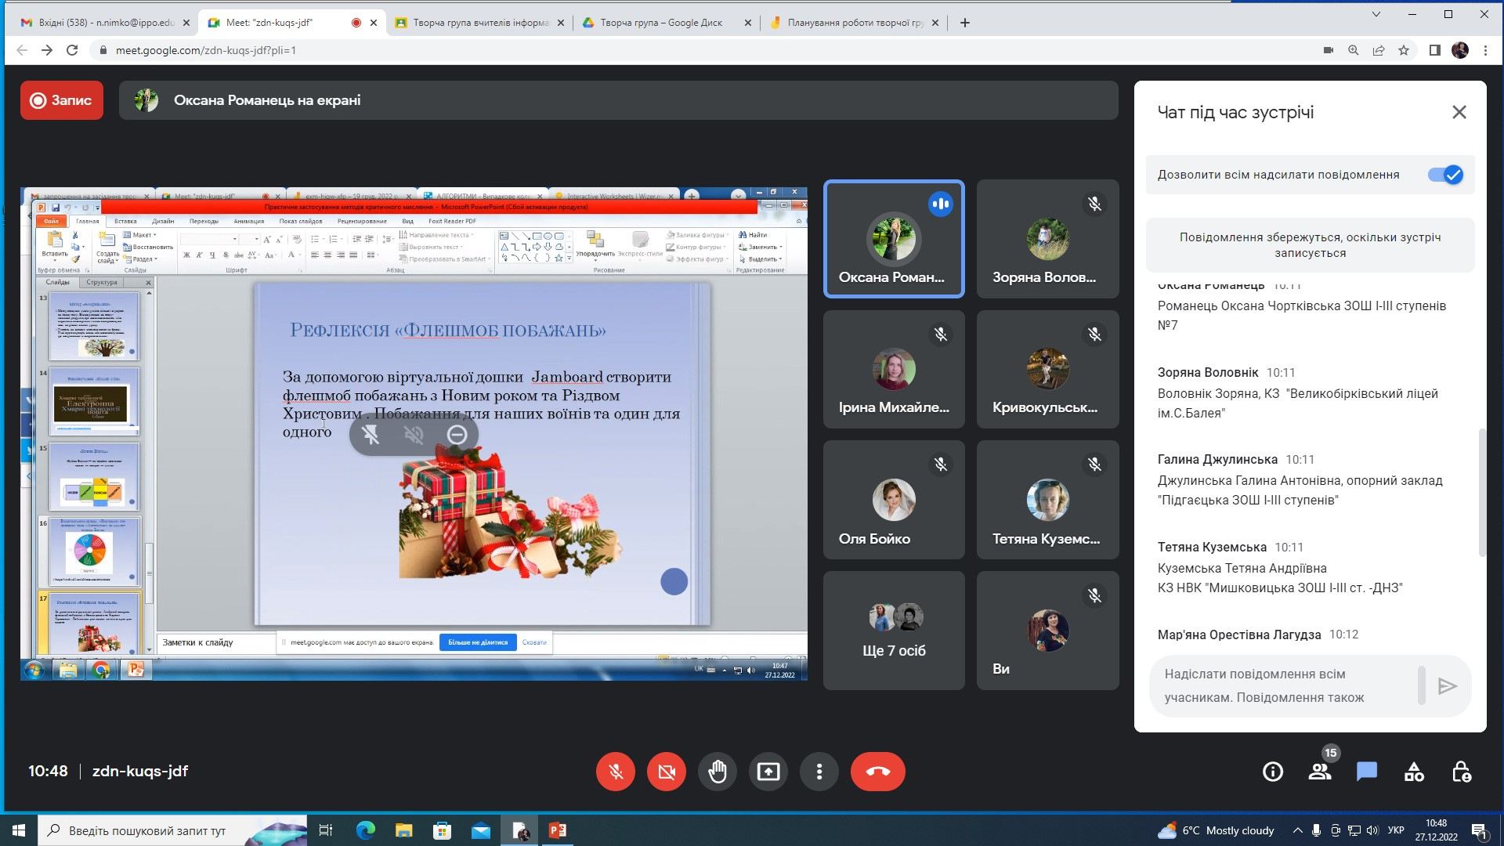Image resolution: width=1504 pixels, height=846 pixels.
Task: Go back in browser history
Action: [x=22, y=50]
